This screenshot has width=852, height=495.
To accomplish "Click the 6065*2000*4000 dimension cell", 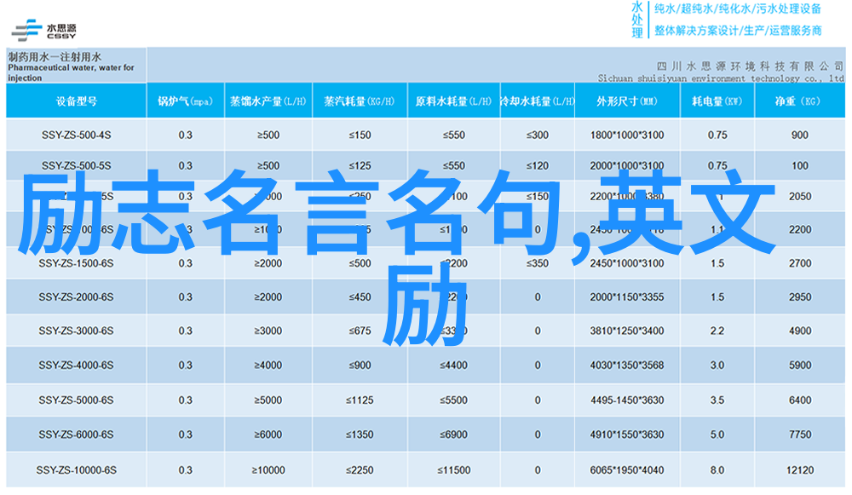I will (626, 470).
